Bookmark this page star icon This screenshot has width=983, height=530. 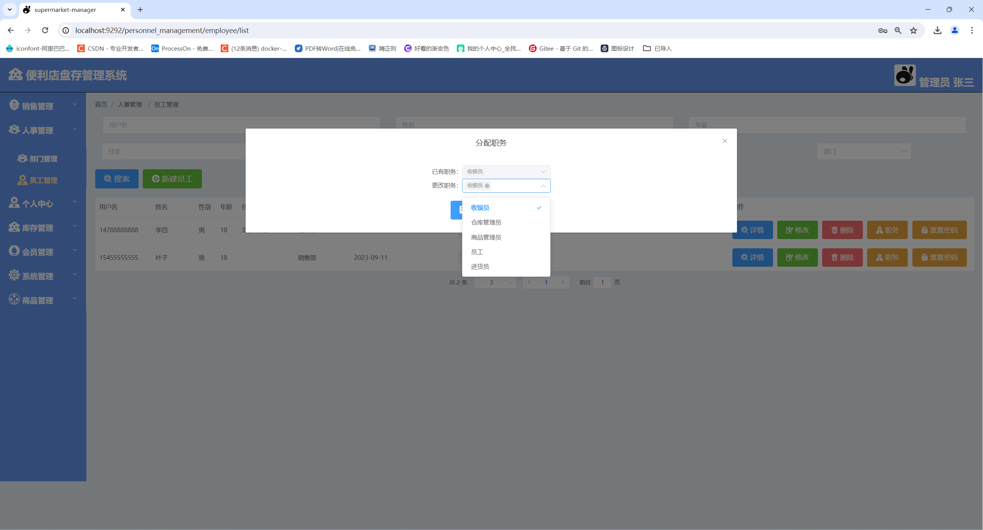[x=914, y=30]
